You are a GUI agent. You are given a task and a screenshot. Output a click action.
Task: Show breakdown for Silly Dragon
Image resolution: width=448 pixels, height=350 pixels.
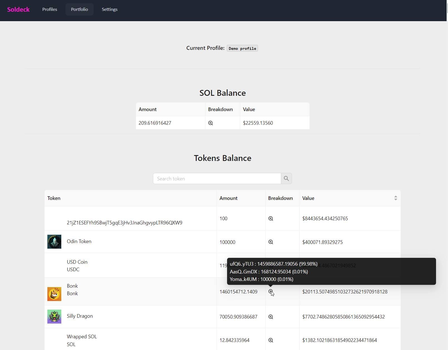271,317
